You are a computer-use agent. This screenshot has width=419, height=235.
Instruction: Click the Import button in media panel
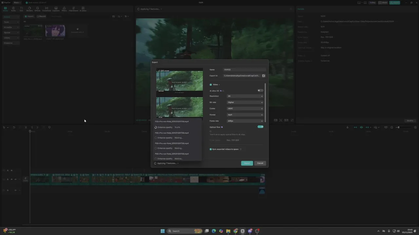coord(29,16)
